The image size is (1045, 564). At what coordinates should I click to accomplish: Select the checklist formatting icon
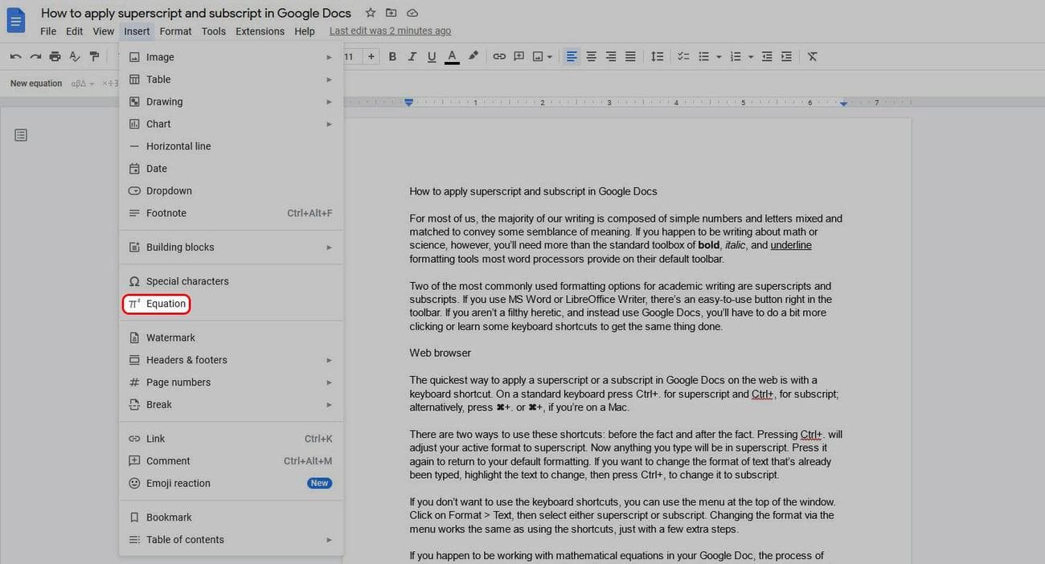tap(683, 56)
